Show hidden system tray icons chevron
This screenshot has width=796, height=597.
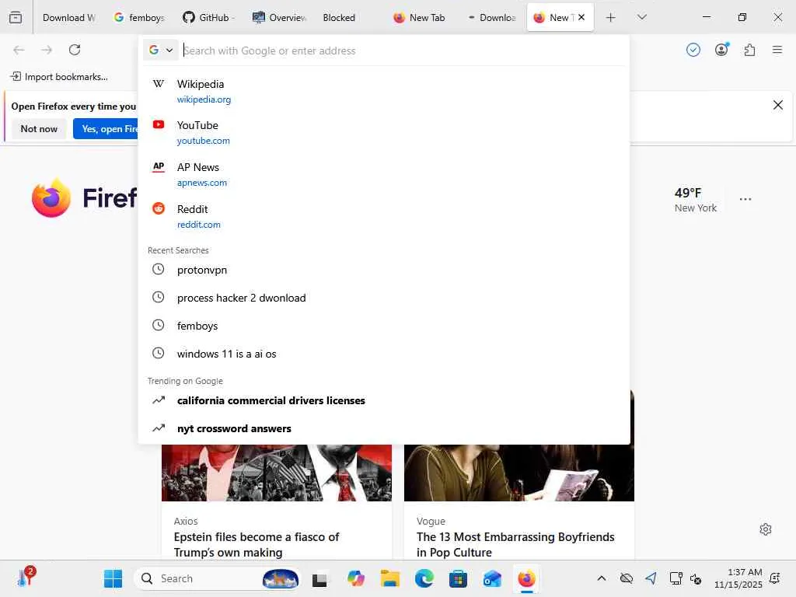pos(602,578)
